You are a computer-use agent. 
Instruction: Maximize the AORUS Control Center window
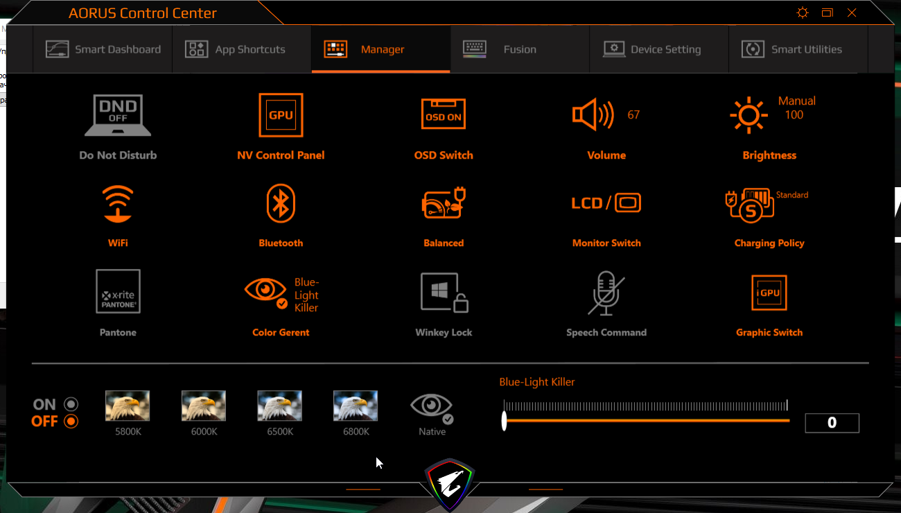[x=827, y=12]
